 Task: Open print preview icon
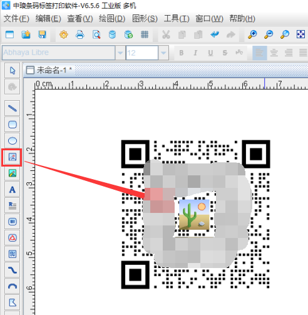click(96, 34)
